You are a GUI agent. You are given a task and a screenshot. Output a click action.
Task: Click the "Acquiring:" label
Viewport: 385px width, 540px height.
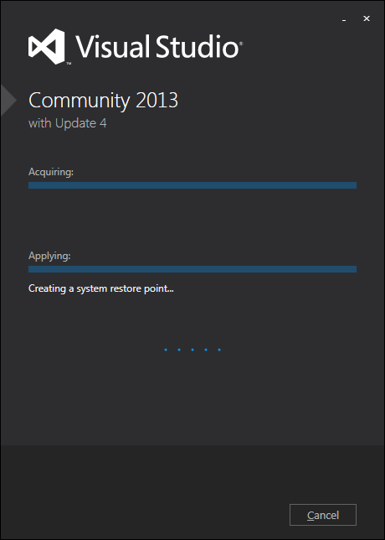click(51, 172)
